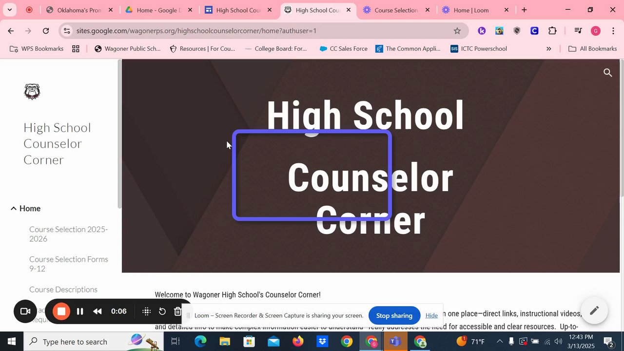This screenshot has width=624, height=351.
Task: Switch to first High School Counselor tab
Action: click(x=238, y=10)
